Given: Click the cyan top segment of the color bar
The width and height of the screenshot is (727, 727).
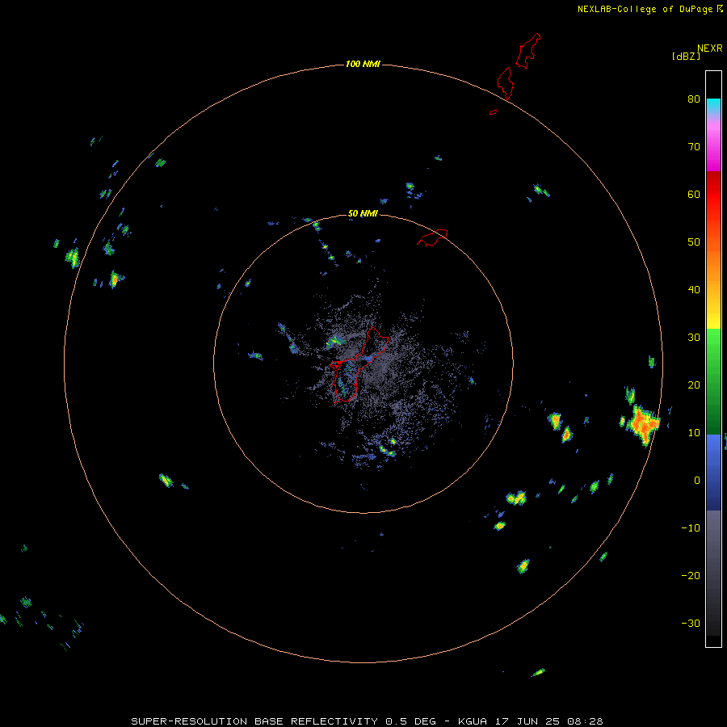Looking at the screenshot, I should point(713,104).
